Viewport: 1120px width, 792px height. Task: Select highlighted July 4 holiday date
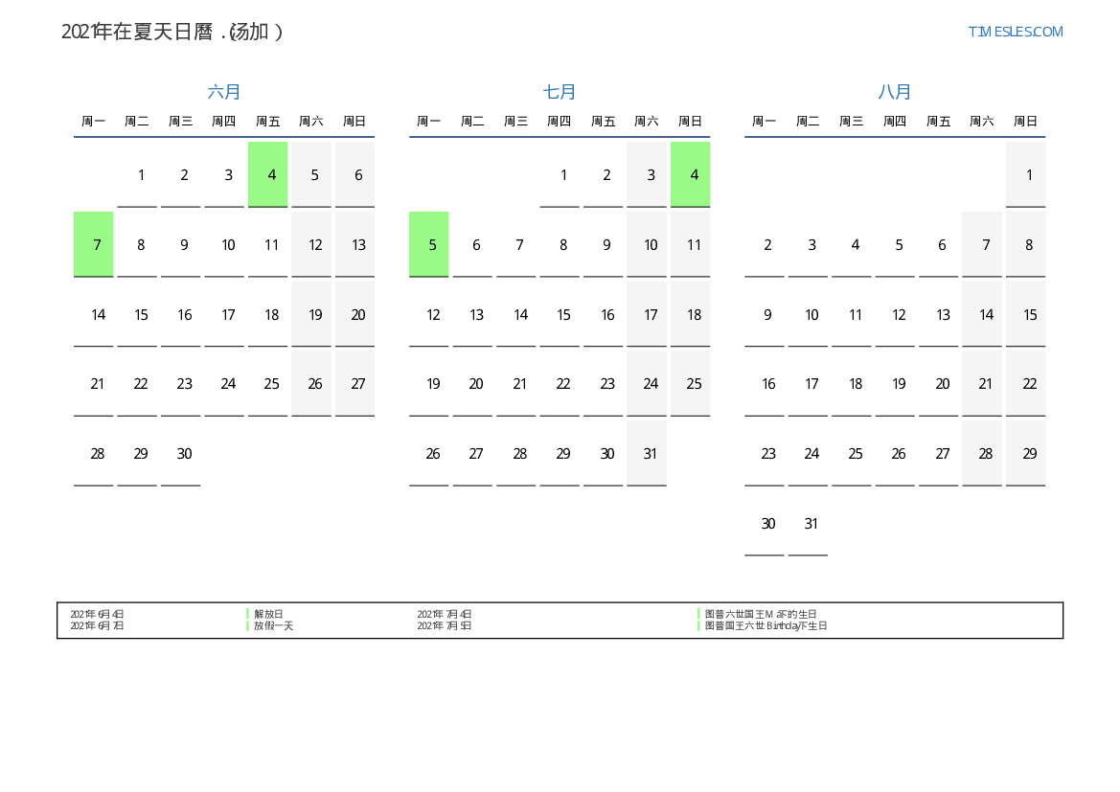coord(691,174)
